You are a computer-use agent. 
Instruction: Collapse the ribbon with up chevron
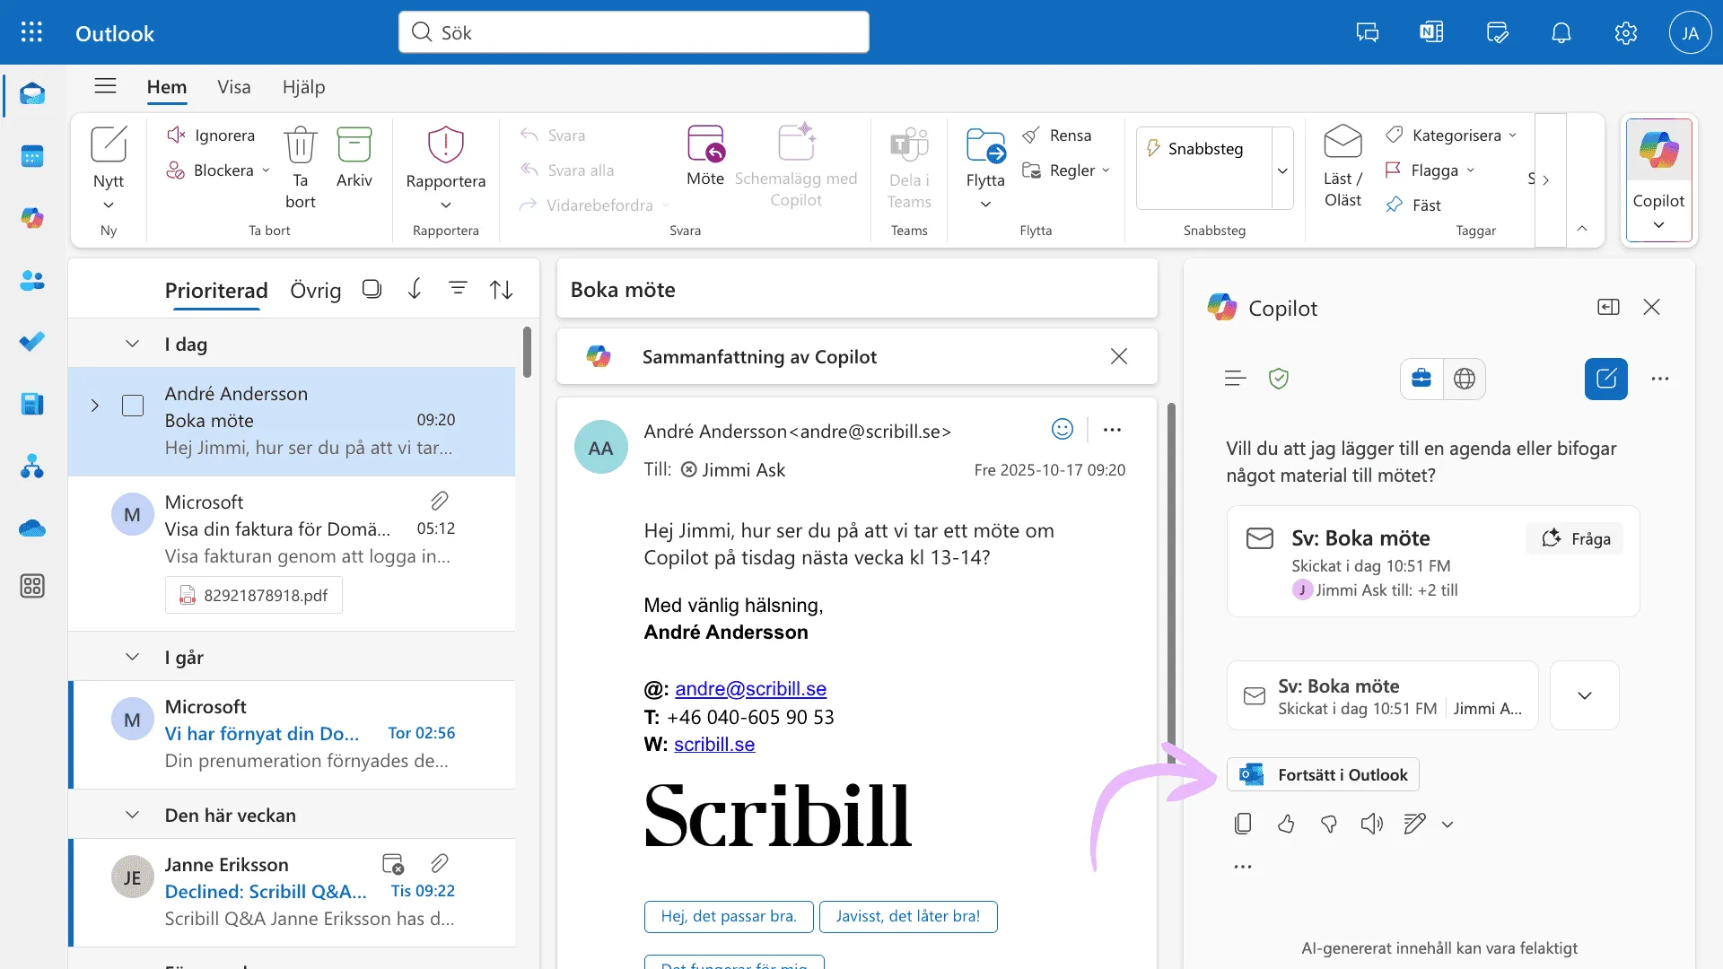[1582, 229]
